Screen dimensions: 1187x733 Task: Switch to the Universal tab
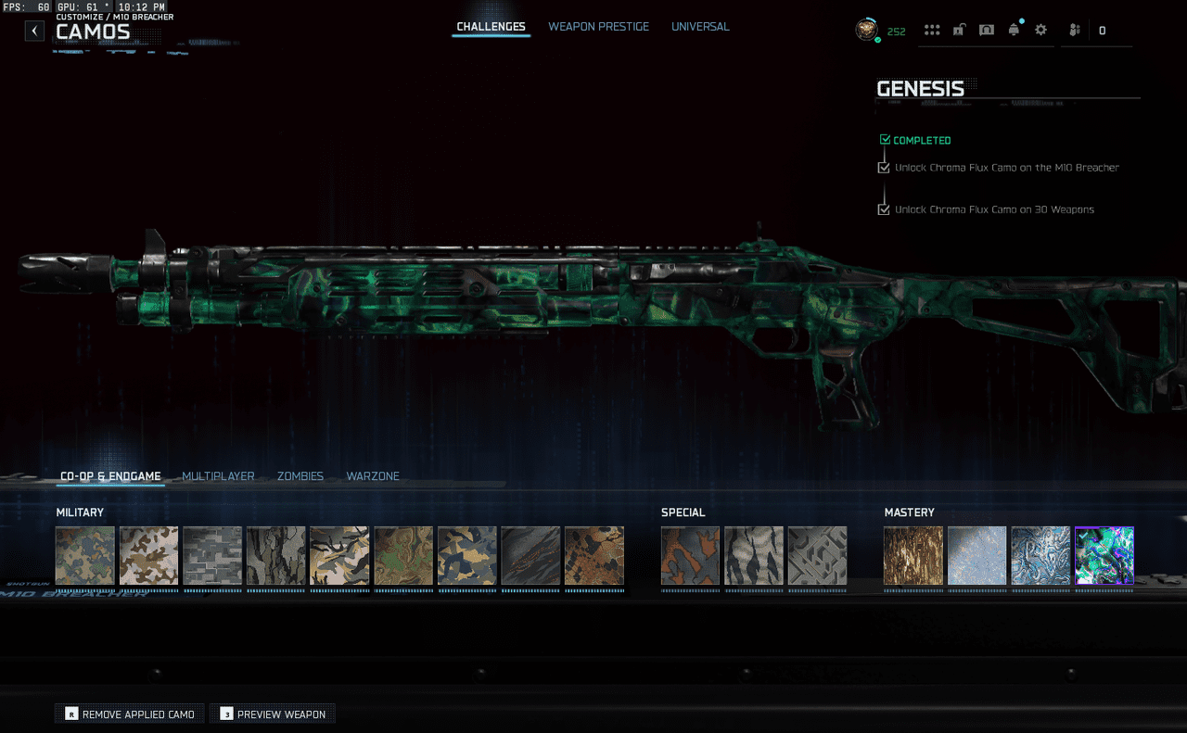[700, 27]
